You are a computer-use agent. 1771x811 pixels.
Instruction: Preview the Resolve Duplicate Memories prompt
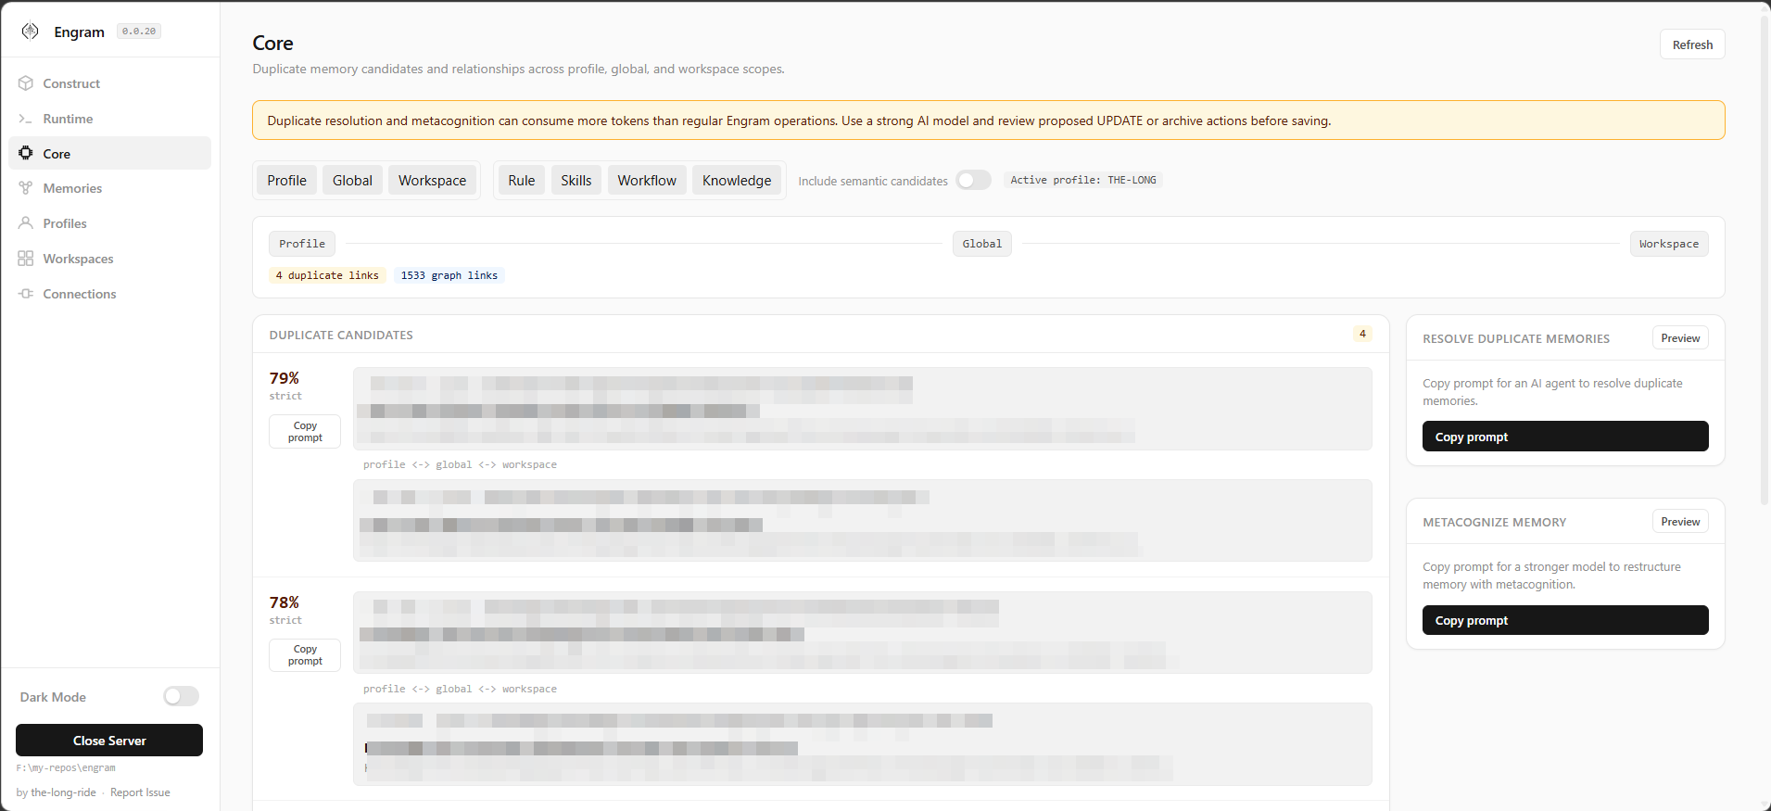[1680, 338]
